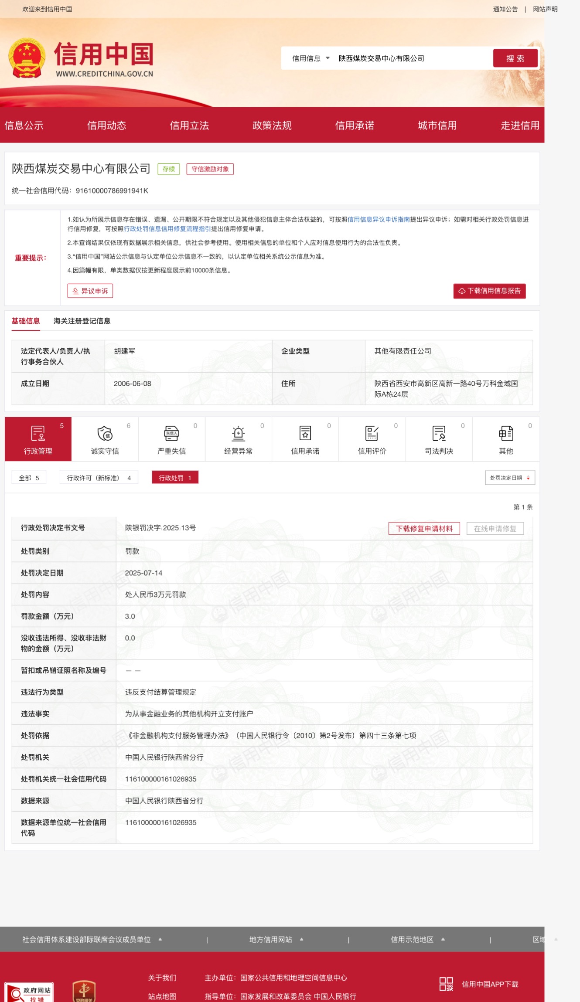Select the 行政处罚 1 filter
The width and height of the screenshot is (580, 1002).
[175, 478]
